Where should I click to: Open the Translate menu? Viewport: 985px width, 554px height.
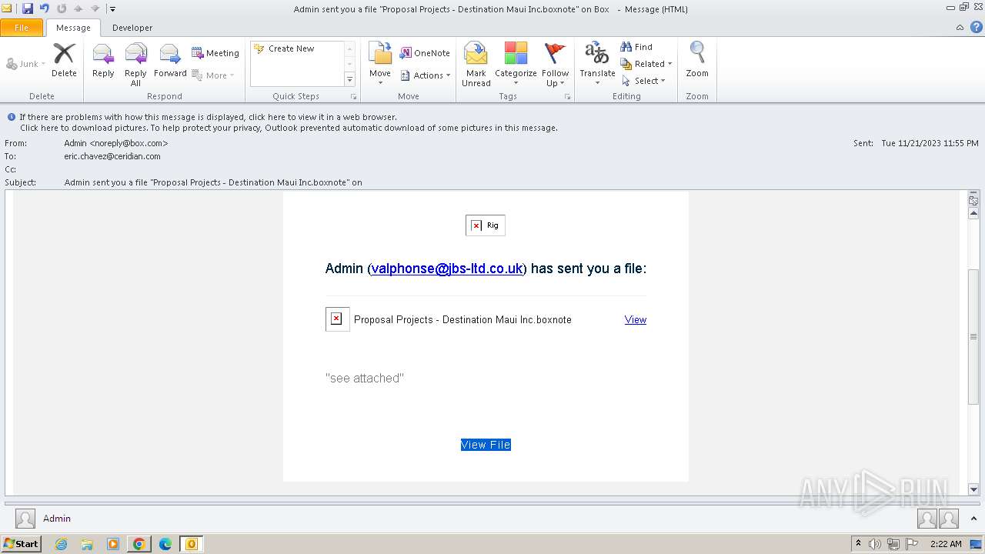pos(597,65)
